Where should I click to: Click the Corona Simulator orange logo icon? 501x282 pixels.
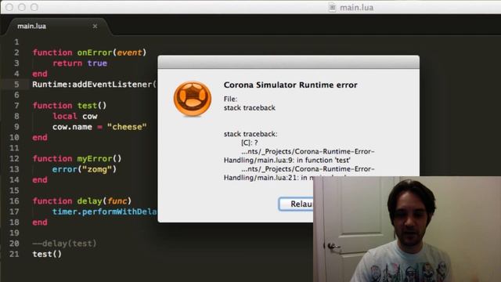(x=193, y=99)
